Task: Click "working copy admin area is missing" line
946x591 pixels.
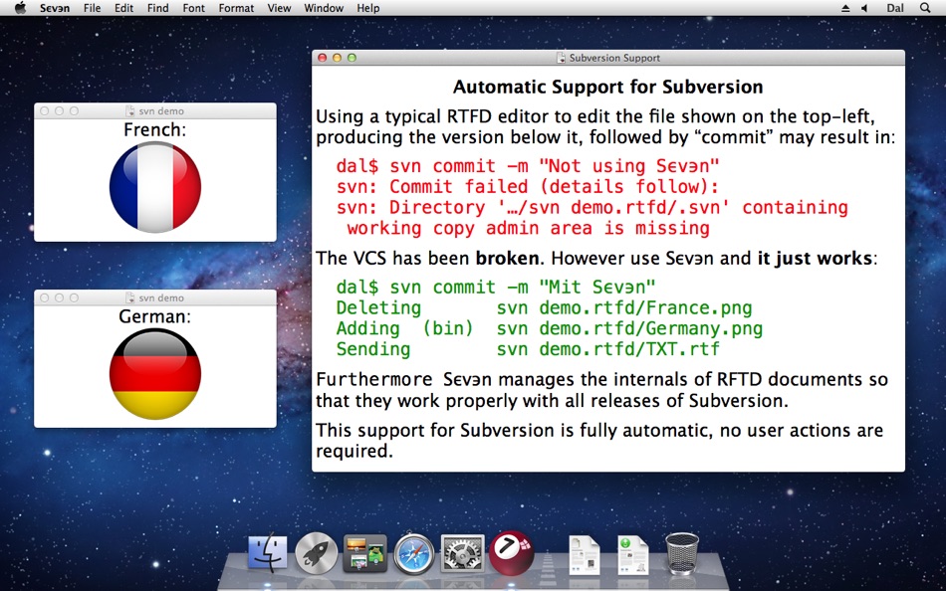Action: [x=529, y=228]
